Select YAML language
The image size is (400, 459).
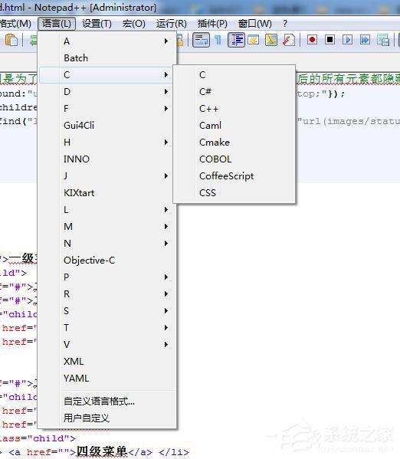click(x=107, y=379)
